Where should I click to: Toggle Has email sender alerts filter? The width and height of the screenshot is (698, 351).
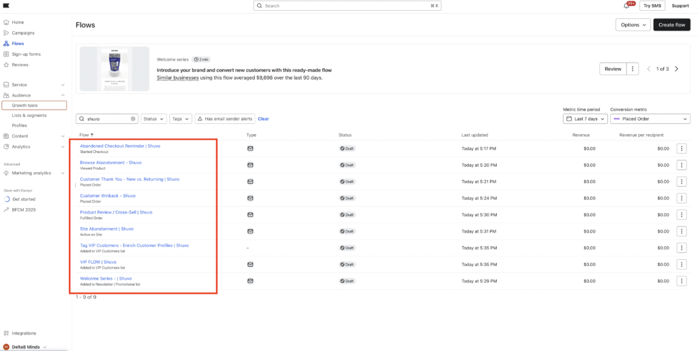tap(224, 118)
